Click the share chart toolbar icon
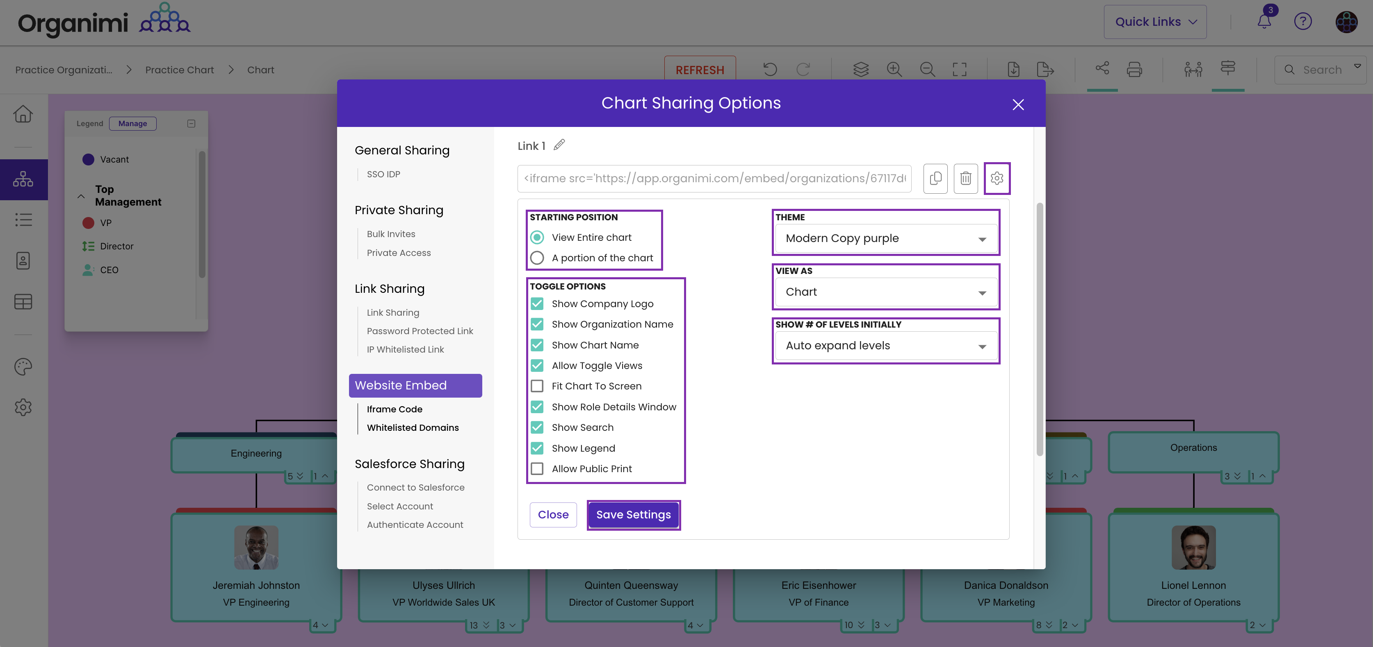 (x=1102, y=69)
